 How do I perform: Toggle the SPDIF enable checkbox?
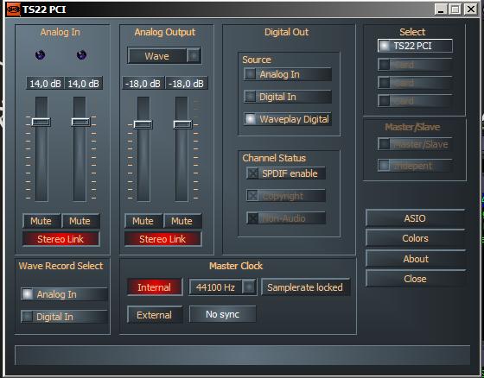(286, 173)
